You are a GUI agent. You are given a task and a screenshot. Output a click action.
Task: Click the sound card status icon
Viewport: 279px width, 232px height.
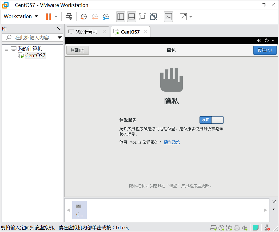coord(245,228)
